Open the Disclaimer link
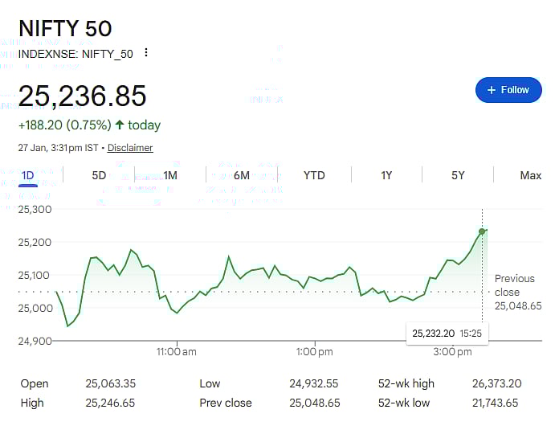 [130, 148]
